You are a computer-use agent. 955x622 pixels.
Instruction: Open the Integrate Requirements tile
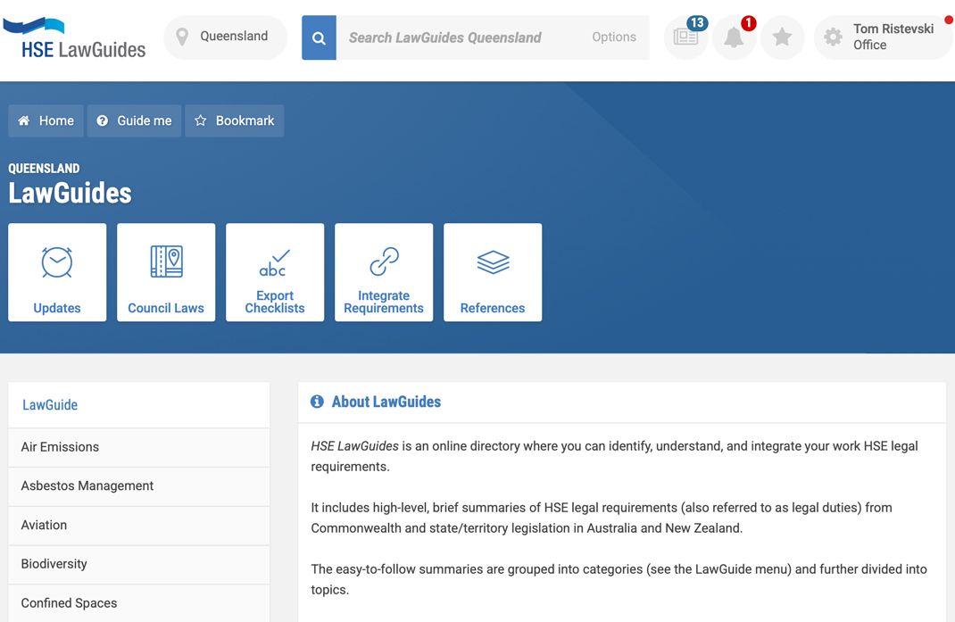coord(384,272)
